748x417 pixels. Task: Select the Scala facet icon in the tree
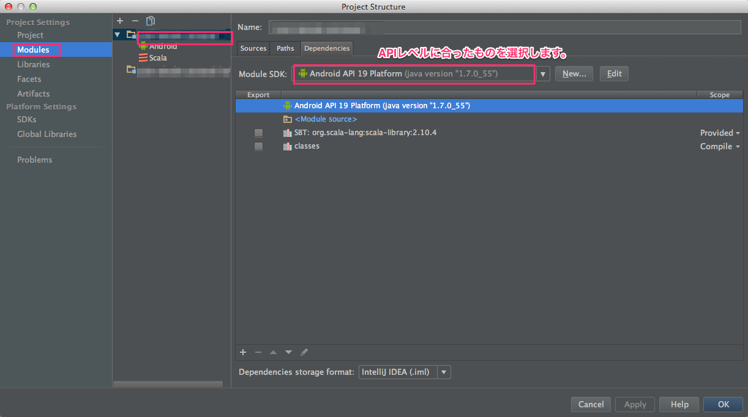pyautogui.click(x=143, y=57)
